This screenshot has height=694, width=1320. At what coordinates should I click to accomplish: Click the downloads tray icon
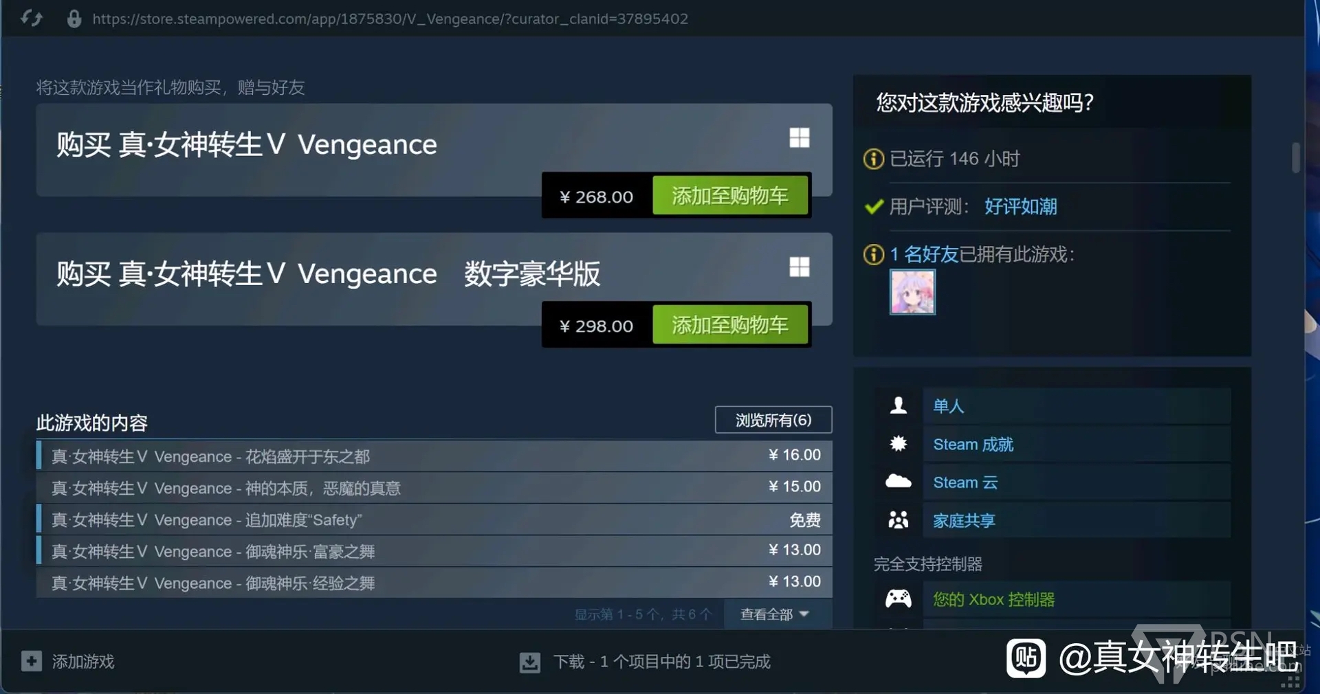529,662
